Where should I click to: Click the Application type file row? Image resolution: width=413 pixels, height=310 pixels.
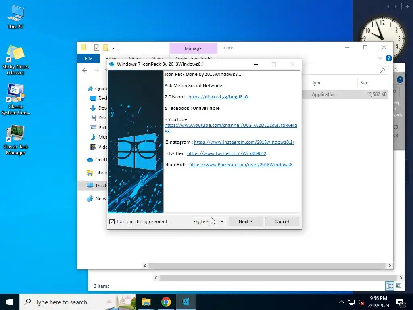[x=345, y=94]
